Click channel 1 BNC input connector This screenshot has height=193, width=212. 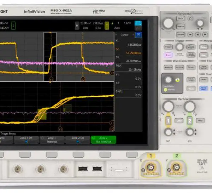pos(151,168)
